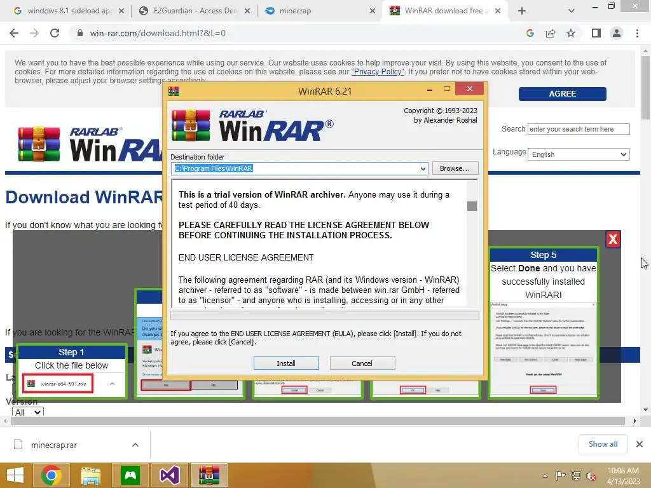This screenshot has height=488, width=651.
Task: Open the tab search chevron
Action: coord(572,11)
